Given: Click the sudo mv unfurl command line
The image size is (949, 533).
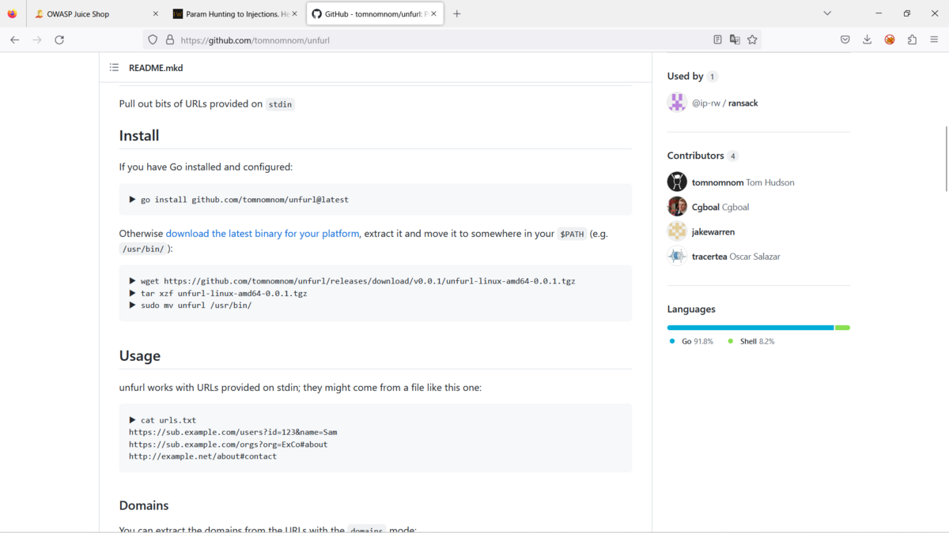Looking at the screenshot, I should pos(191,306).
